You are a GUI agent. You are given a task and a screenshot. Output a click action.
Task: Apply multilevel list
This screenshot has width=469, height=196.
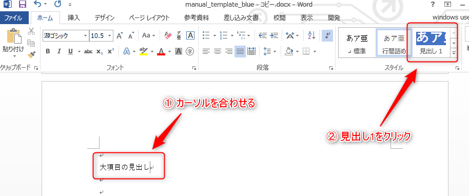pyautogui.click(x=241, y=35)
